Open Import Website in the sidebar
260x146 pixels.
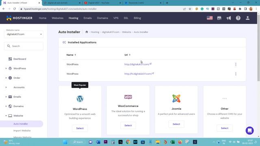click(x=22, y=131)
